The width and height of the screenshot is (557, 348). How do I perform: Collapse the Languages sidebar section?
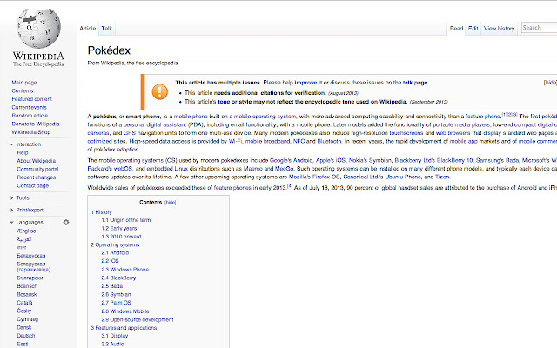click(x=30, y=223)
